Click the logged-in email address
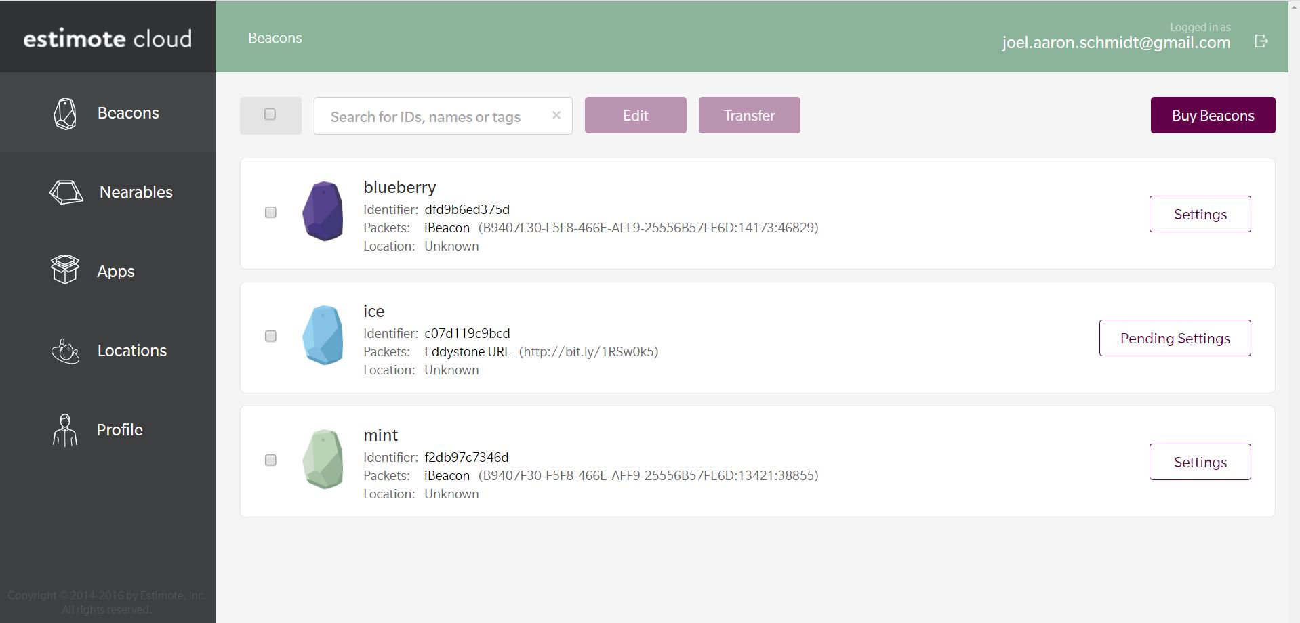1300x623 pixels. (1116, 43)
